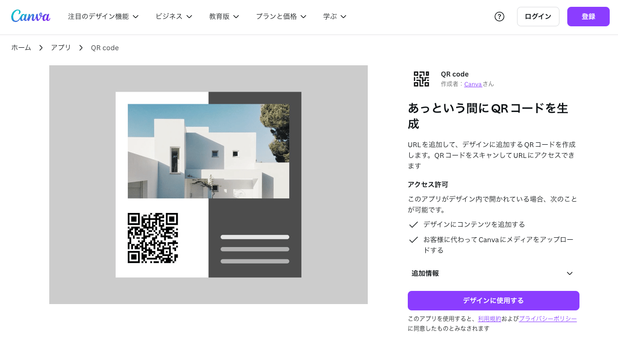
Task: Click the QR code preview image
Action: coord(208,185)
